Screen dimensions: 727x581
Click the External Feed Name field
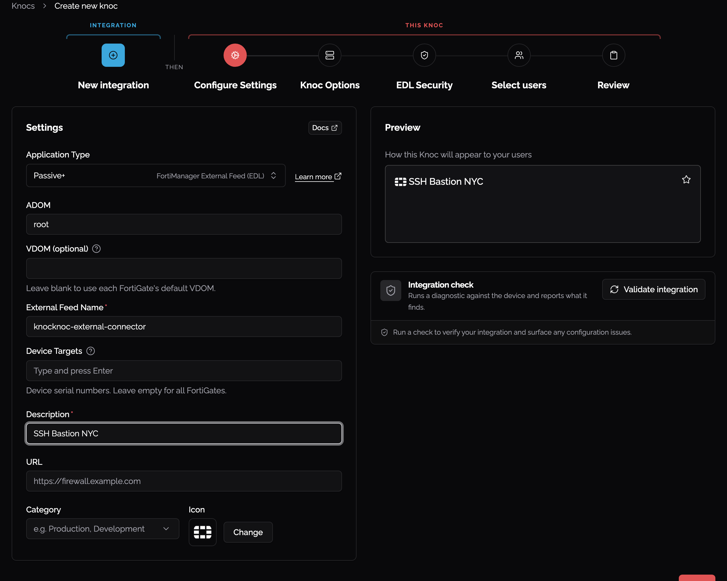pos(184,327)
